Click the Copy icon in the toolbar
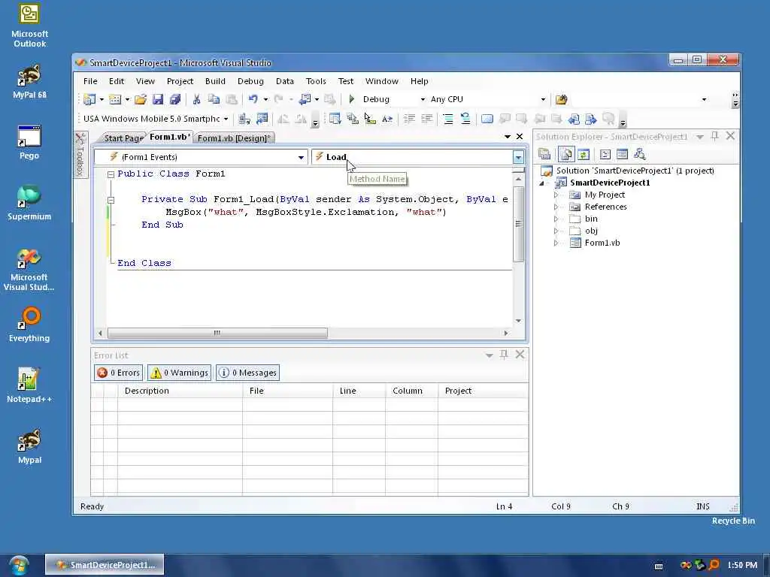This screenshot has width=770, height=577. pos(214,100)
